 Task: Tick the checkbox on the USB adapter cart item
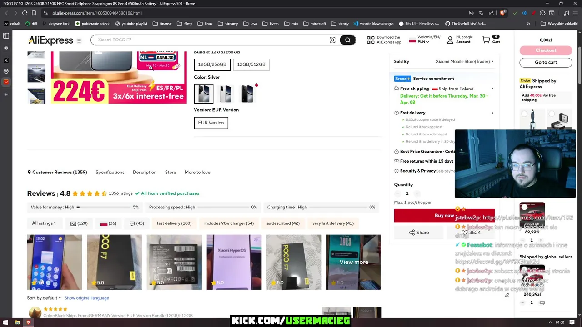[x=552, y=114]
